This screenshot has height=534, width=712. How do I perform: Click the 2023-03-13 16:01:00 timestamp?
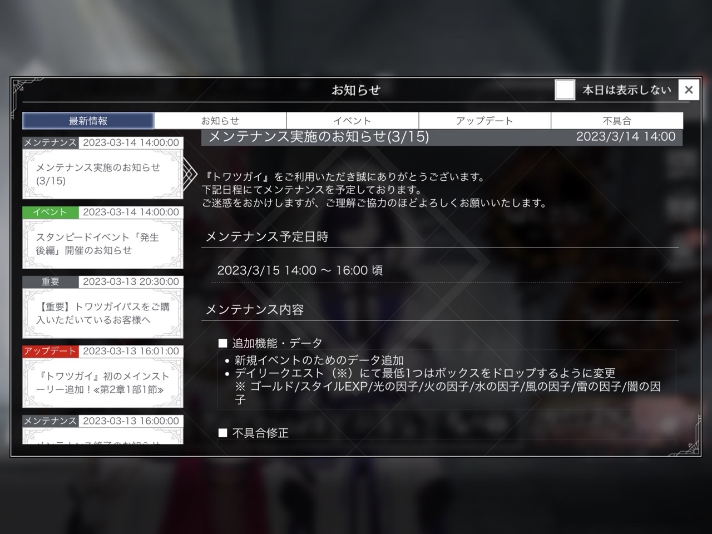click(131, 351)
